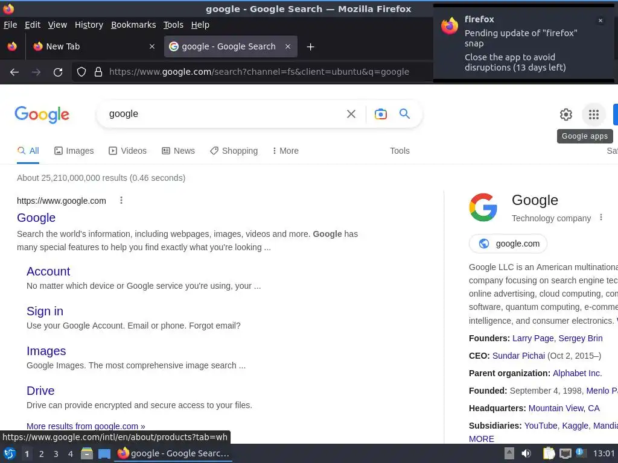Image resolution: width=618 pixels, height=463 pixels.
Task: Reload the current page
Action: pyautogui.click(x=58, y=72)
